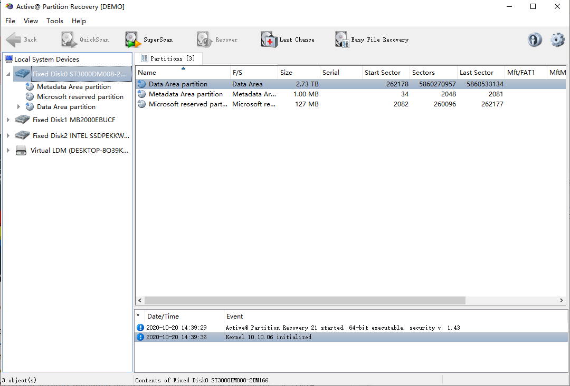Select Virtual LDM device icon
Screen dimensions: 570x386
point(21,150)
